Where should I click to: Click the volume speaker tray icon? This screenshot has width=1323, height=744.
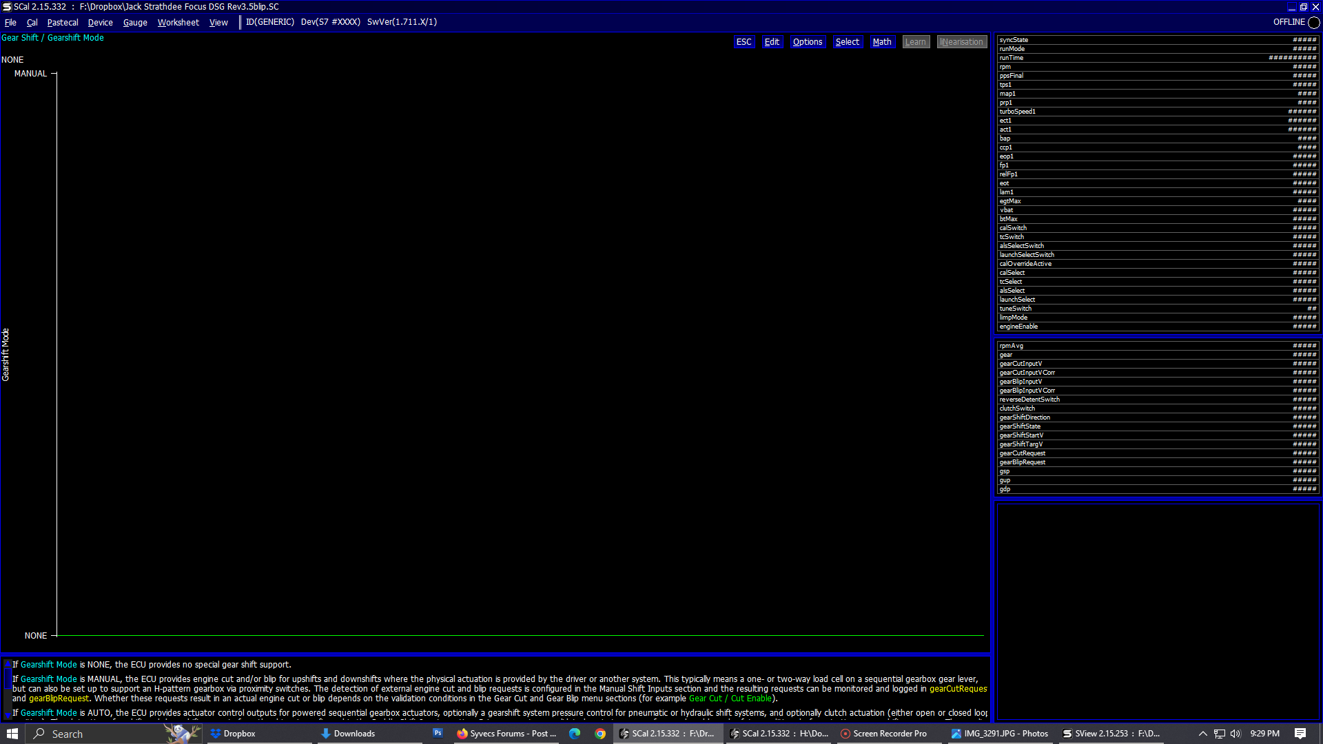[1235, 734]
